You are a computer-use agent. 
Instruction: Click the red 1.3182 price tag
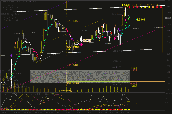click(134, 83)
